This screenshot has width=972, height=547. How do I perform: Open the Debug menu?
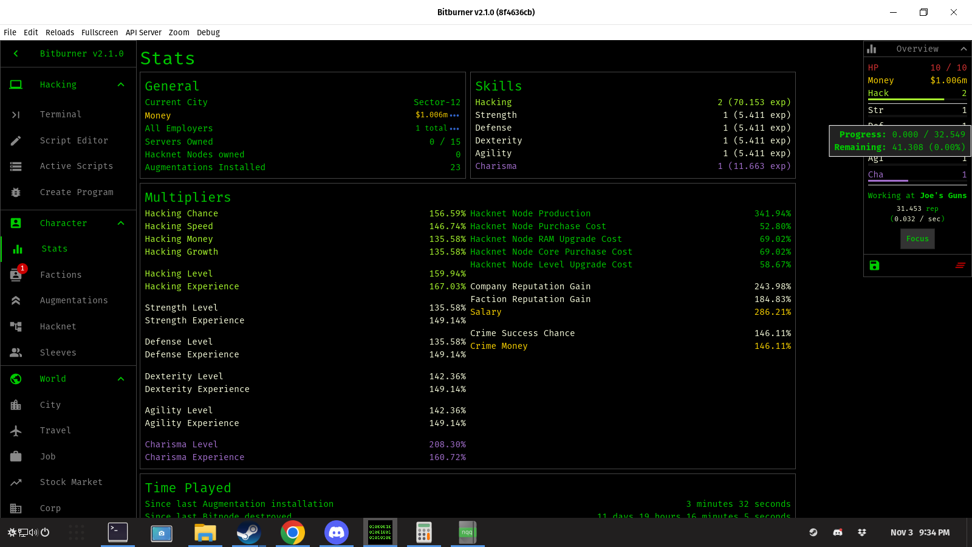pyautogui.click(x=208, y=32)
